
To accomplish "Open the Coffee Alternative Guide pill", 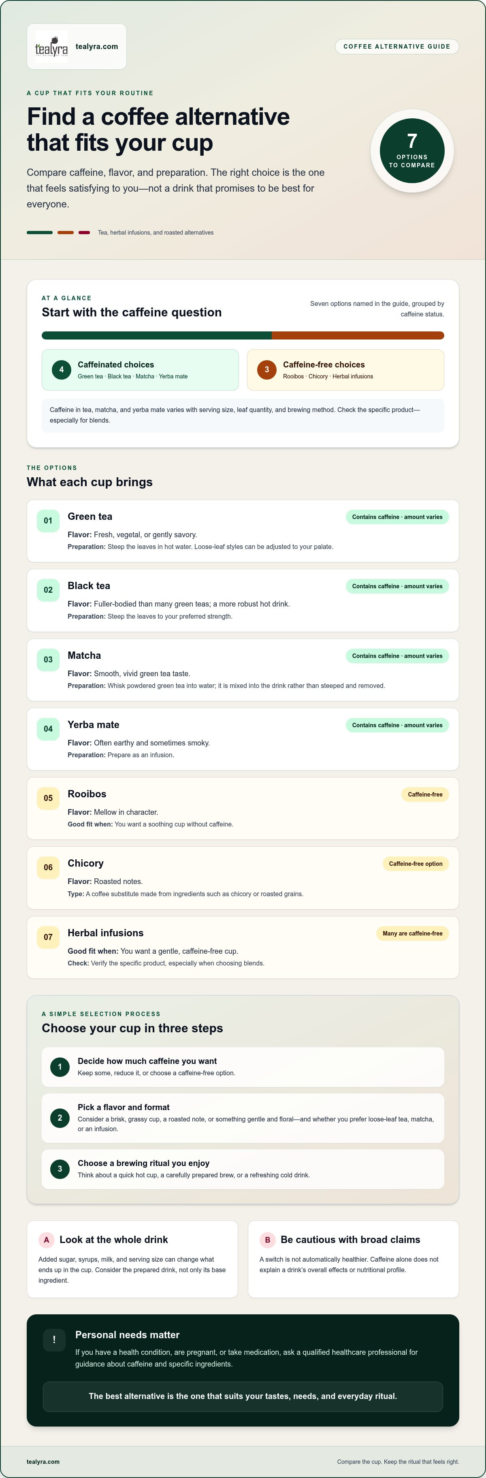I will 396,47.
